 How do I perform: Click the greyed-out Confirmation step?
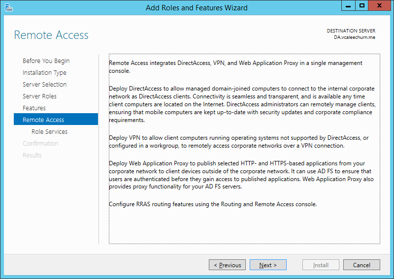tap(40, 143)
